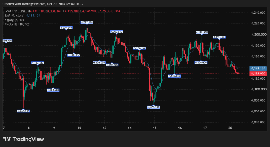Click the red 4,128.920 last price tag
This screenshot has width=270, height=147.
coord(258,74)
